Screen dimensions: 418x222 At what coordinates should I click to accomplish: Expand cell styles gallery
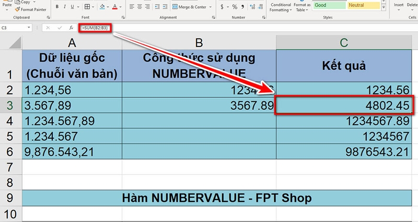pos(384,7)
